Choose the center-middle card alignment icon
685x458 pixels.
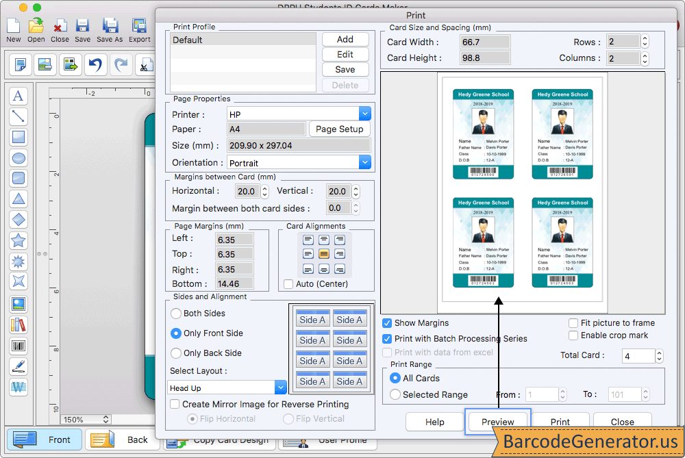click(324, 254)
